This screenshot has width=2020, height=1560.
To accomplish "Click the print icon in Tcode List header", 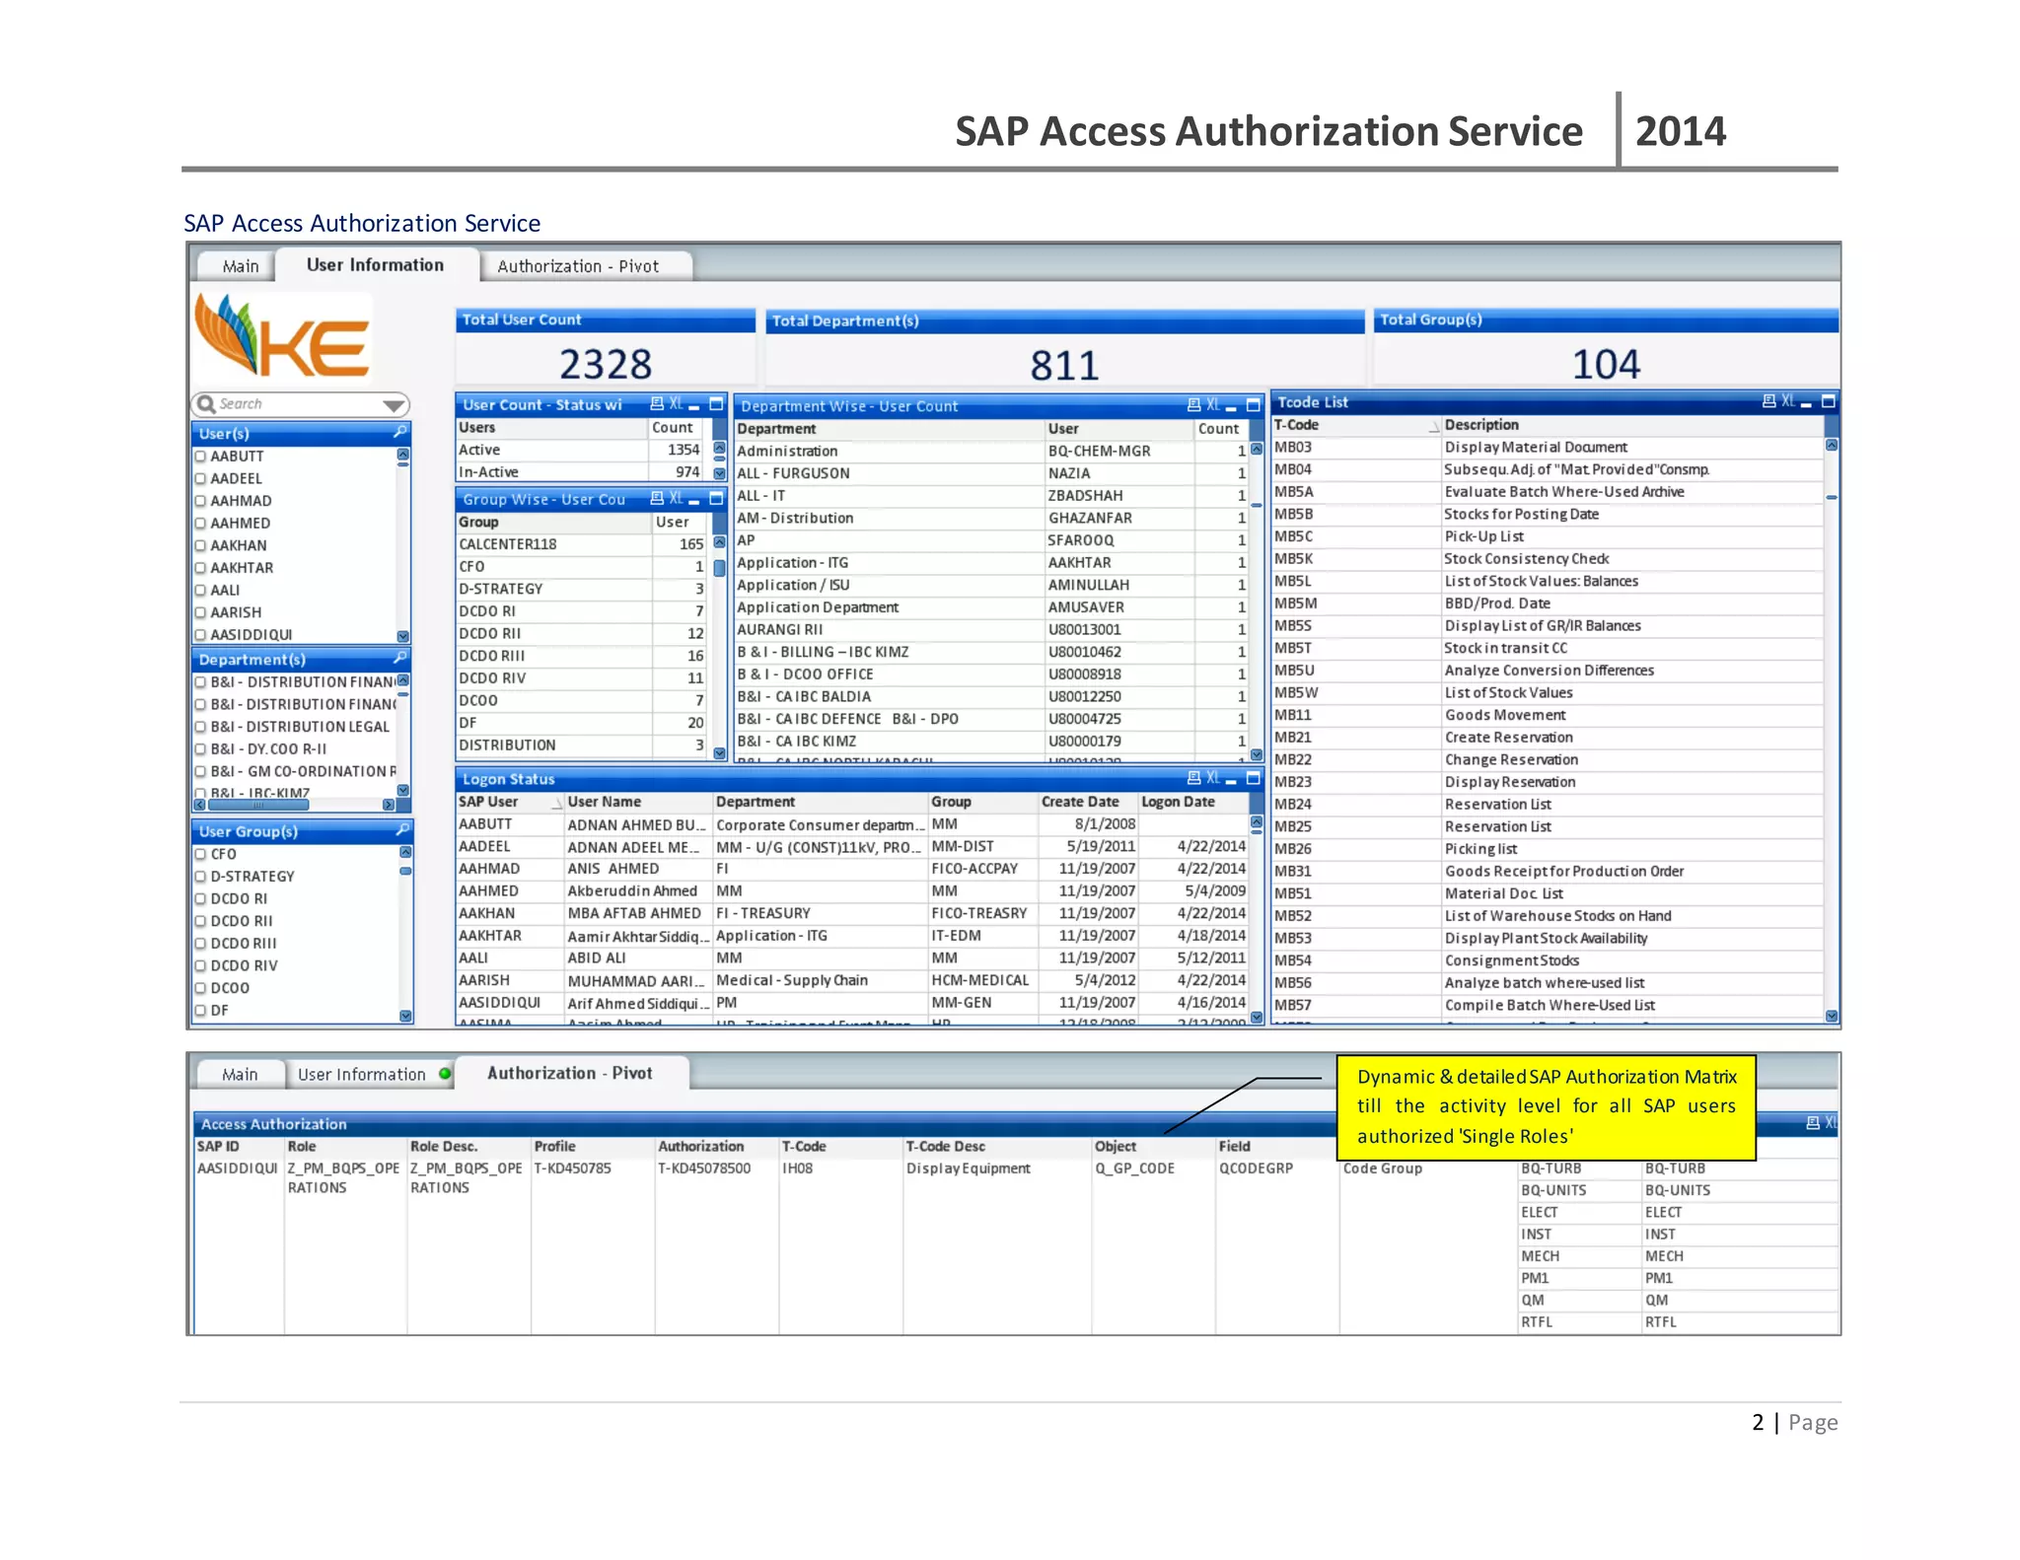I will tap(1768, 401).
